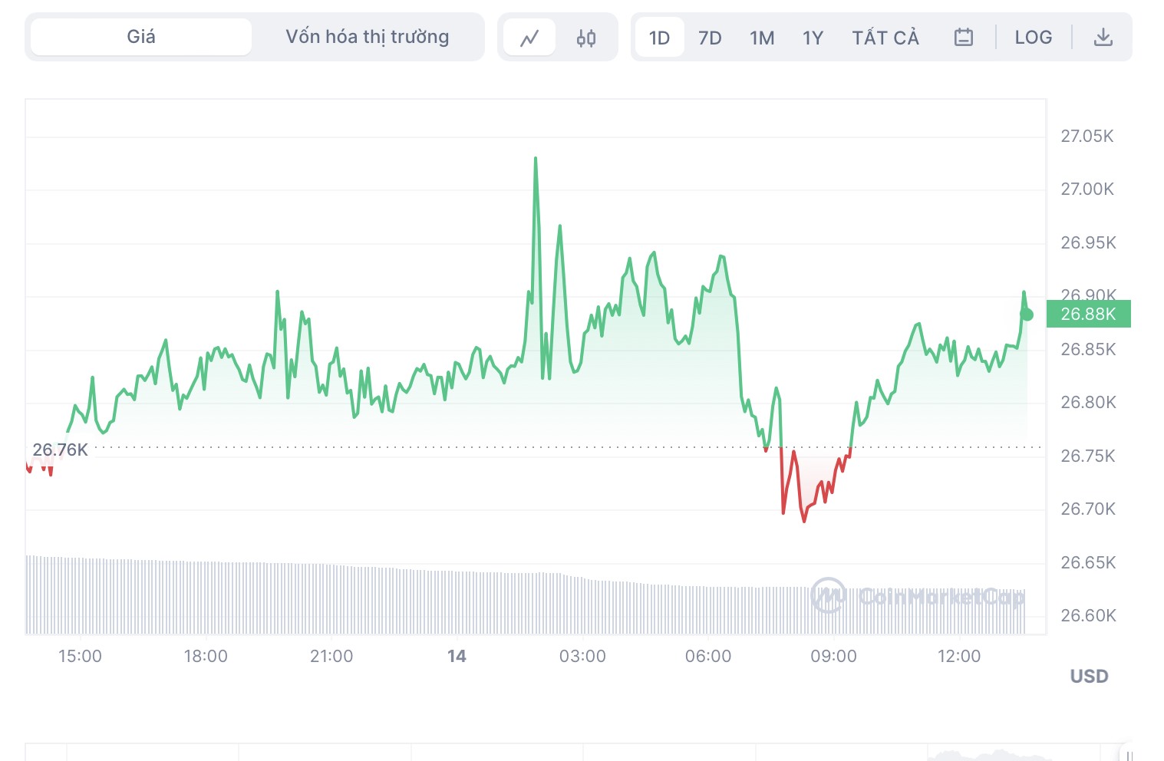Image resolution: width=1164 pixels, height=761 pixels.
Task: Download chart data
Action: click(1103, 37)
